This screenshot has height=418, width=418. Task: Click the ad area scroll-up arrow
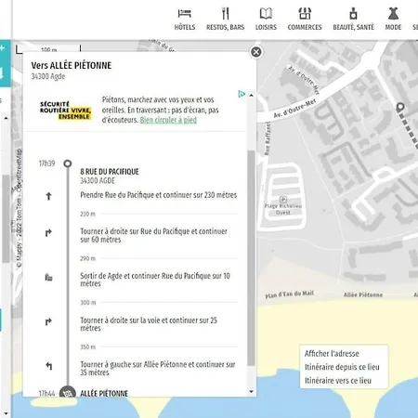coord(251,96)
